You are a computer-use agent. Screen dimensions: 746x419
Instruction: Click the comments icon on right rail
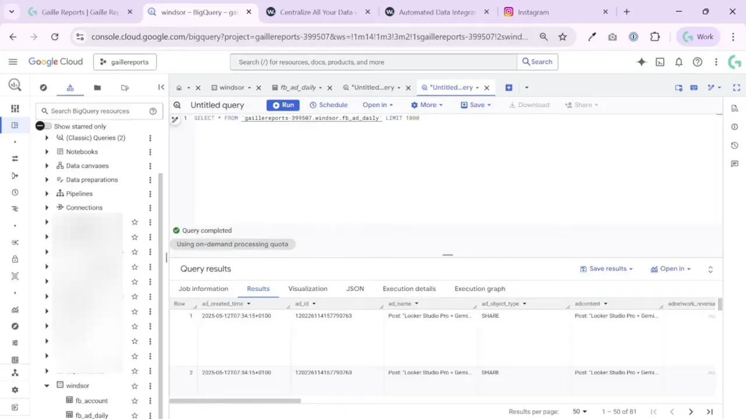click(734, 164)
